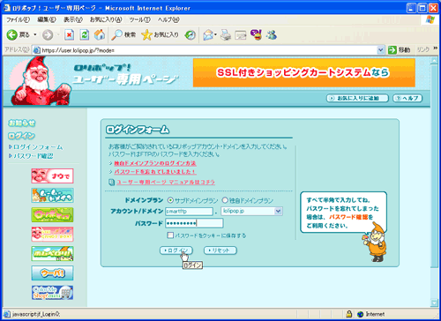The height and width of the screenshot is (321, 441).
Task: Open the Edit menu
Action: [47, 19]
